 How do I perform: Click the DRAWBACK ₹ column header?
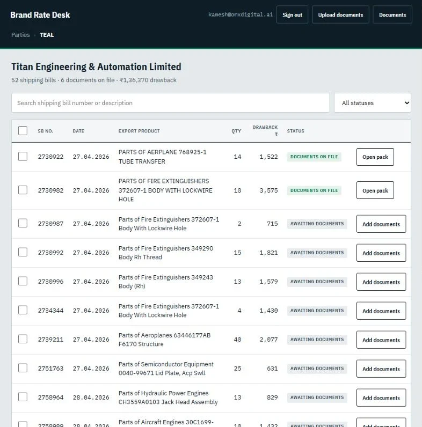point(265,131)
